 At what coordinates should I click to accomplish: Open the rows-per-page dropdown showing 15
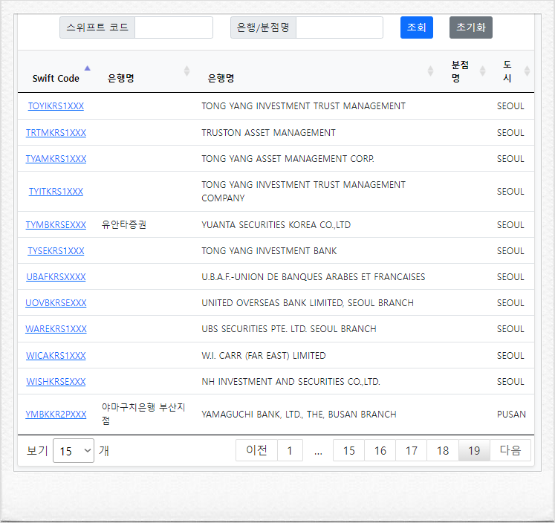point(74,450)
